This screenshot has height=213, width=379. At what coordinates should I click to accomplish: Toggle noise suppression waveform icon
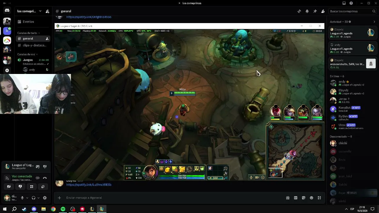coord(38,178)
